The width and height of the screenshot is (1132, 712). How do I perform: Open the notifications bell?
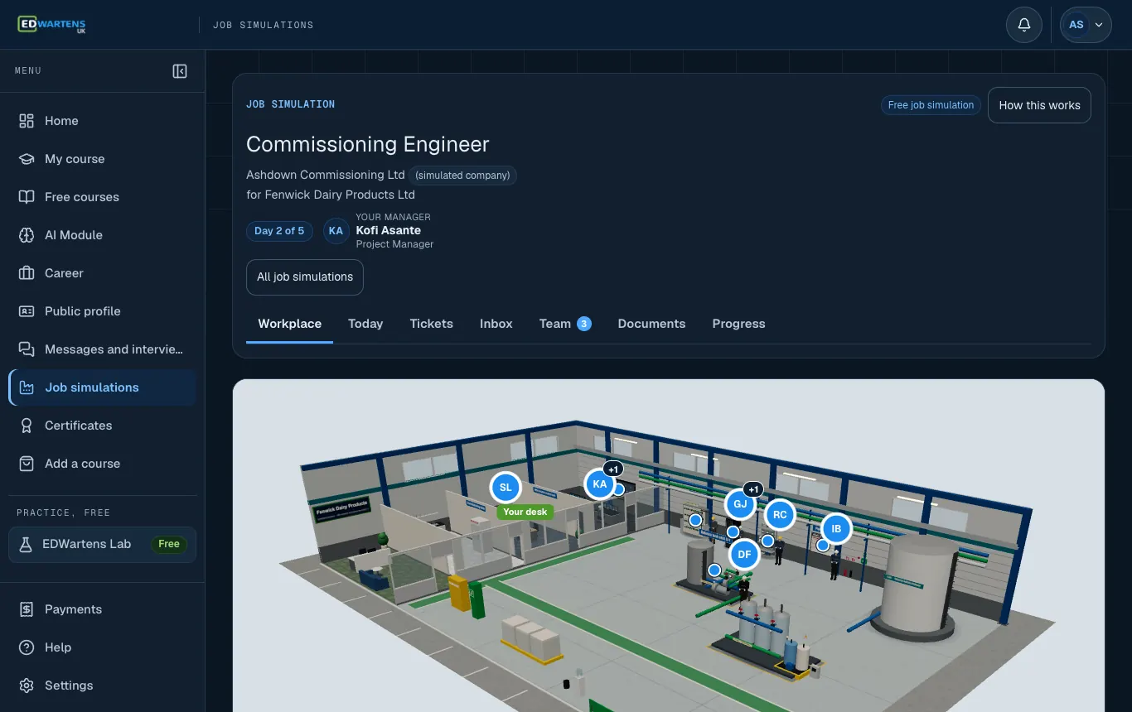point(1024,25)
